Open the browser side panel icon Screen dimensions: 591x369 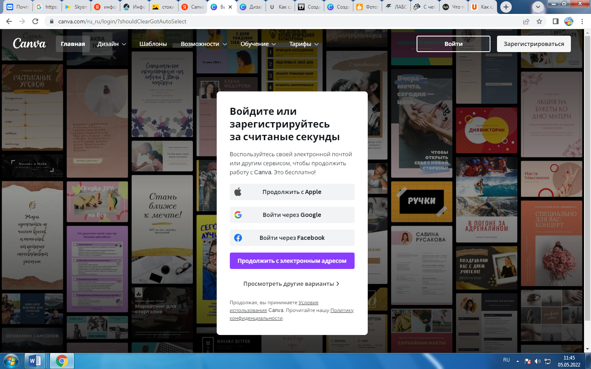(555, 21)
